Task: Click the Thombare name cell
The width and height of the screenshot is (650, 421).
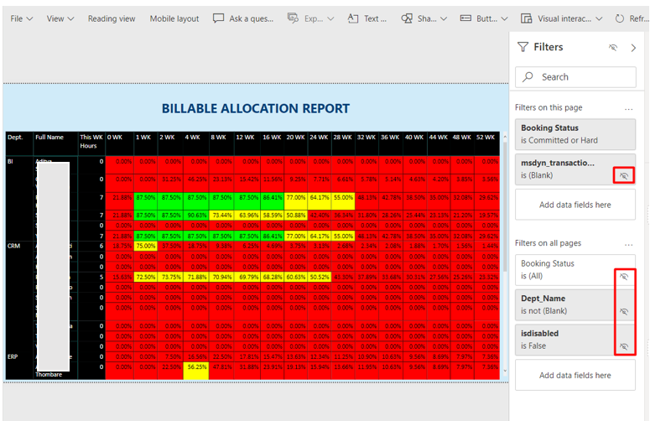Action: [49, 375]
